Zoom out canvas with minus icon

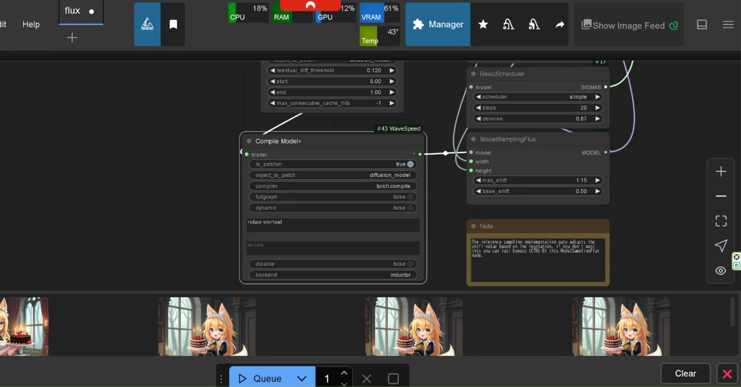[x=721, y=196]
